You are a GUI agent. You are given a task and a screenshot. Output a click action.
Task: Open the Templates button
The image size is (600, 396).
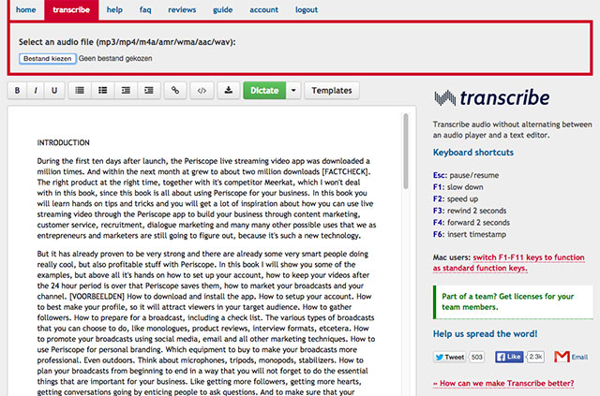(x=331, y=91)
